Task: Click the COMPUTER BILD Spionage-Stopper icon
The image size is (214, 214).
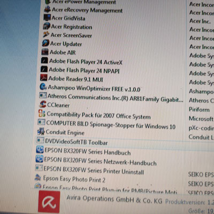Action: pos(41,122)
